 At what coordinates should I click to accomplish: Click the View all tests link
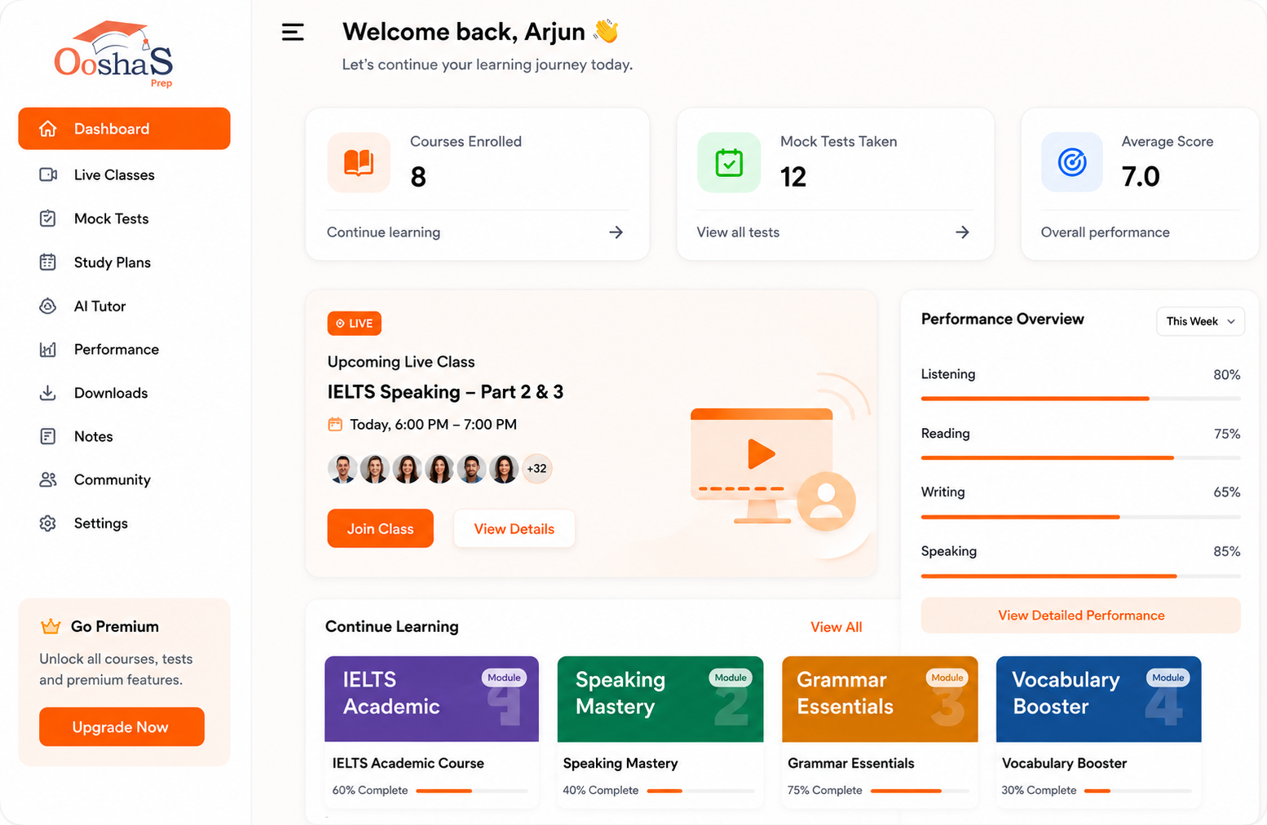[x=738, y=232]
